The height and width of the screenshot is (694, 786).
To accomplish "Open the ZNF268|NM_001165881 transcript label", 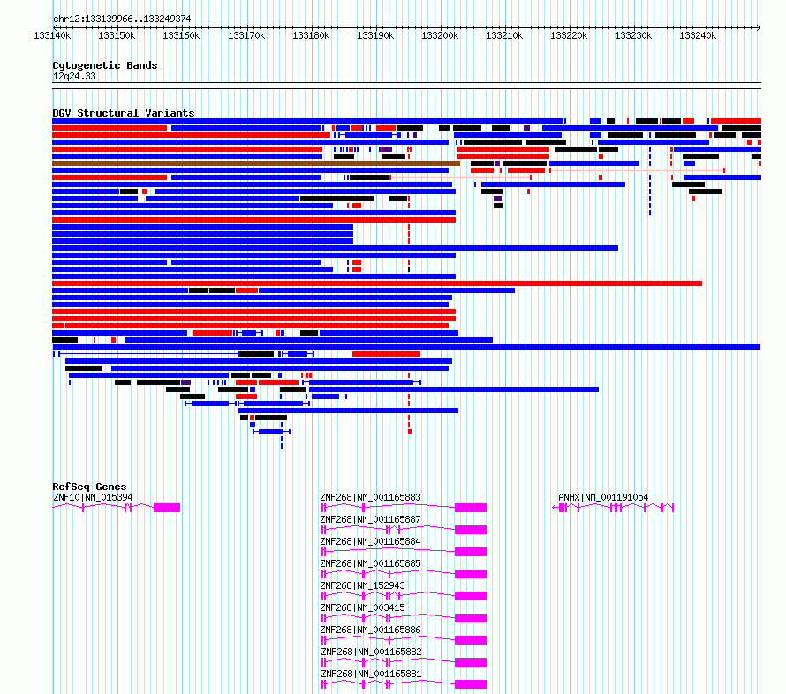I will [x=371, y=674].
